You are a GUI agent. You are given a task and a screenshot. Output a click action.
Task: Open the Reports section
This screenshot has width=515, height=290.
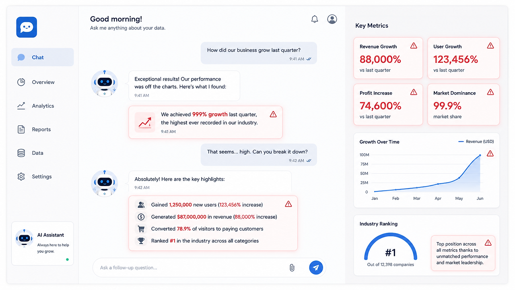pos(43,129)
